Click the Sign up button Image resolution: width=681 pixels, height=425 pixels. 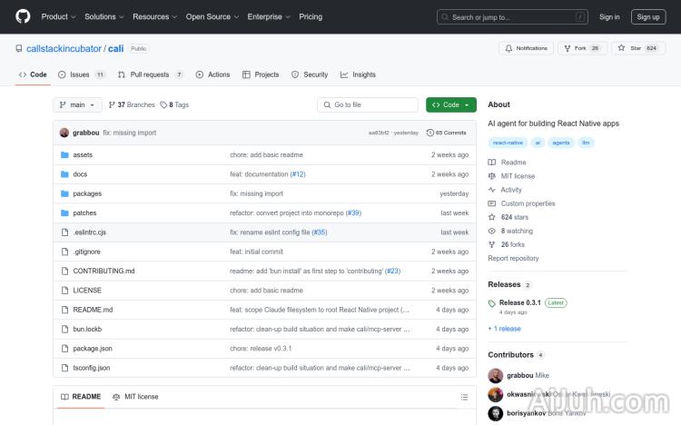648,16
